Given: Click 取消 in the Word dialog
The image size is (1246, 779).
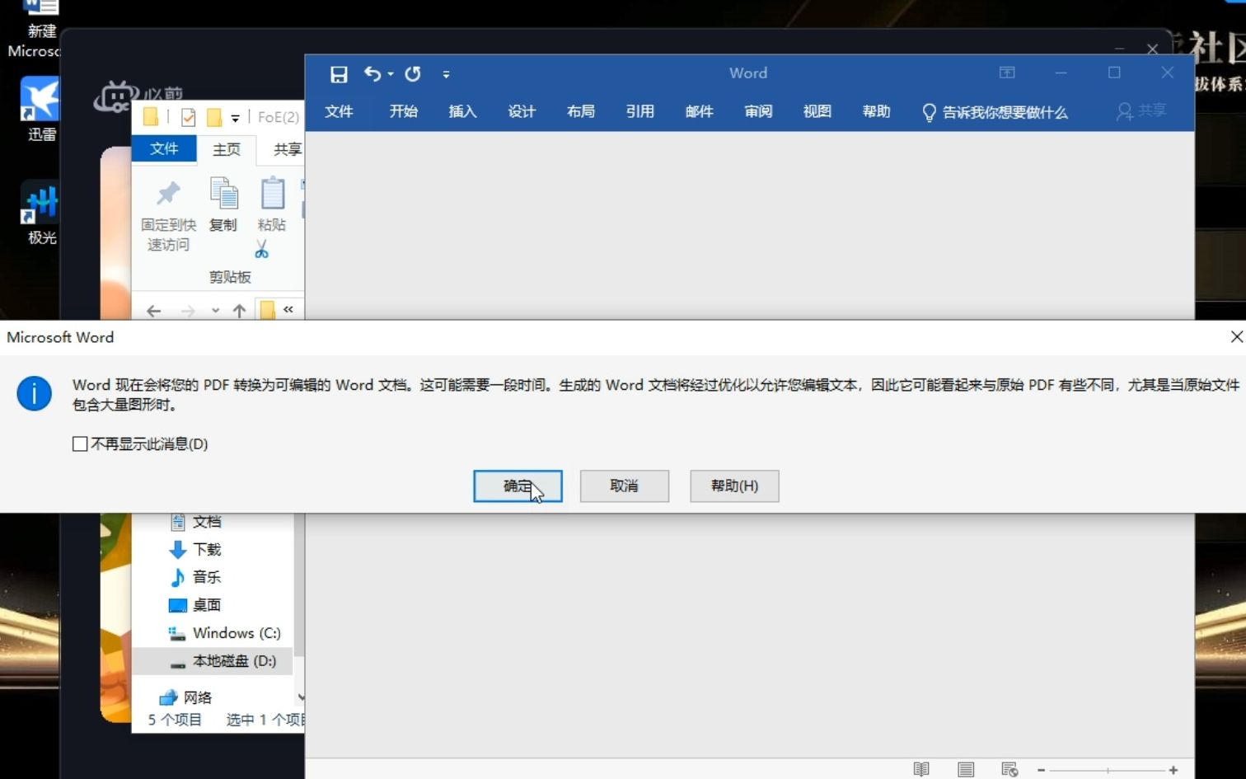Looking at the screenshot, I should pyautogui.click(x=624, y=486).
